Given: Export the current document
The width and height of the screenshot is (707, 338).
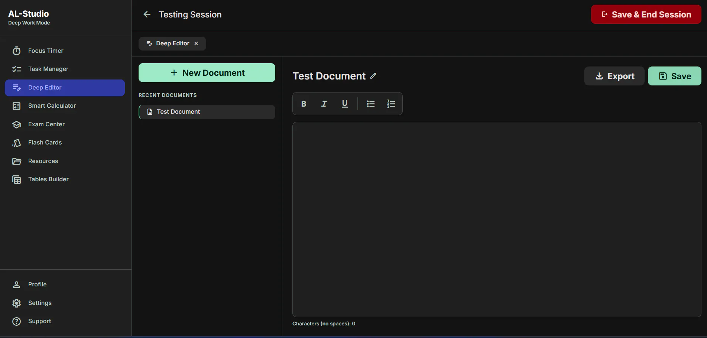Looking at the screenshot, I should pos(614,76).
